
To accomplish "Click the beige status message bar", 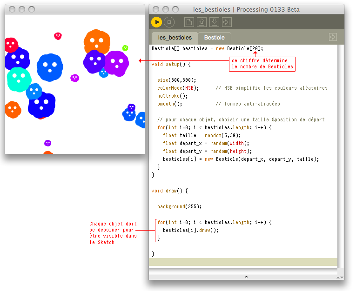I will [243, 262].
